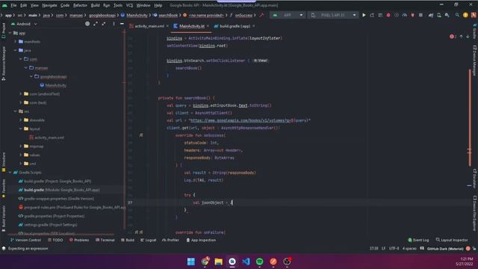This screenshot has width=478, height=269.
Task: Collapse the java folder in tree
Action: (15, 50)
